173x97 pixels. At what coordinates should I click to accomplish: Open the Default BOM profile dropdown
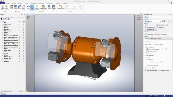pyautogui.click(x=160, y=21)
